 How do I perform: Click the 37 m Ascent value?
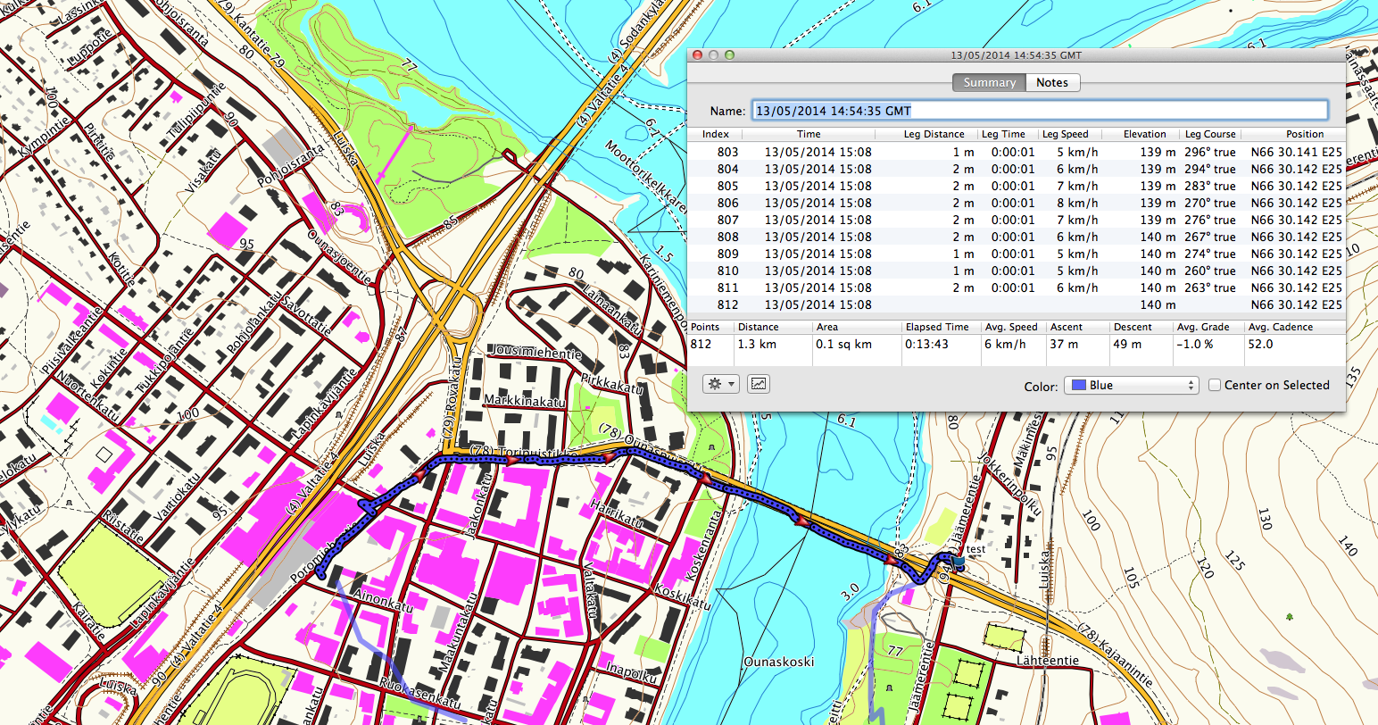tap(1064, 344)
